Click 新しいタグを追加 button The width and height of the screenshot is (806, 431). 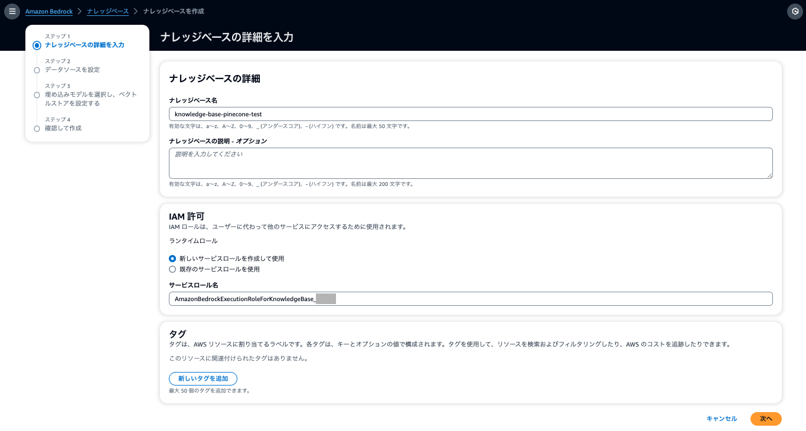(x=203, y=378)
